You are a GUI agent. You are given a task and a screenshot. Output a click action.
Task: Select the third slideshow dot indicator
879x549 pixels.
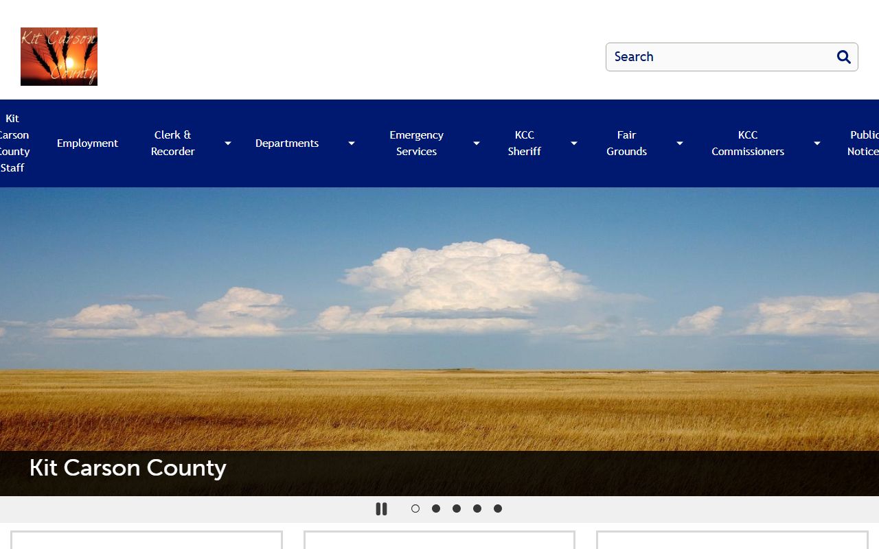click(457, 509)
